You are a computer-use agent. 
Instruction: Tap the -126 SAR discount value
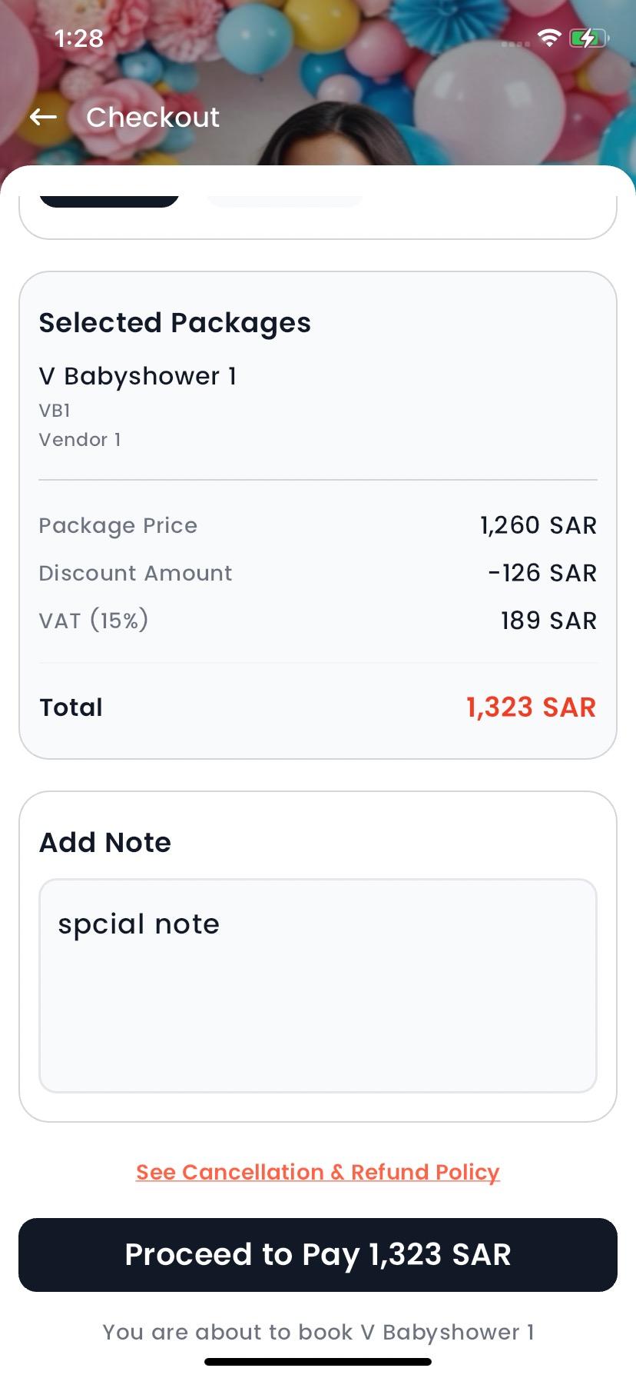click(542, 573)
